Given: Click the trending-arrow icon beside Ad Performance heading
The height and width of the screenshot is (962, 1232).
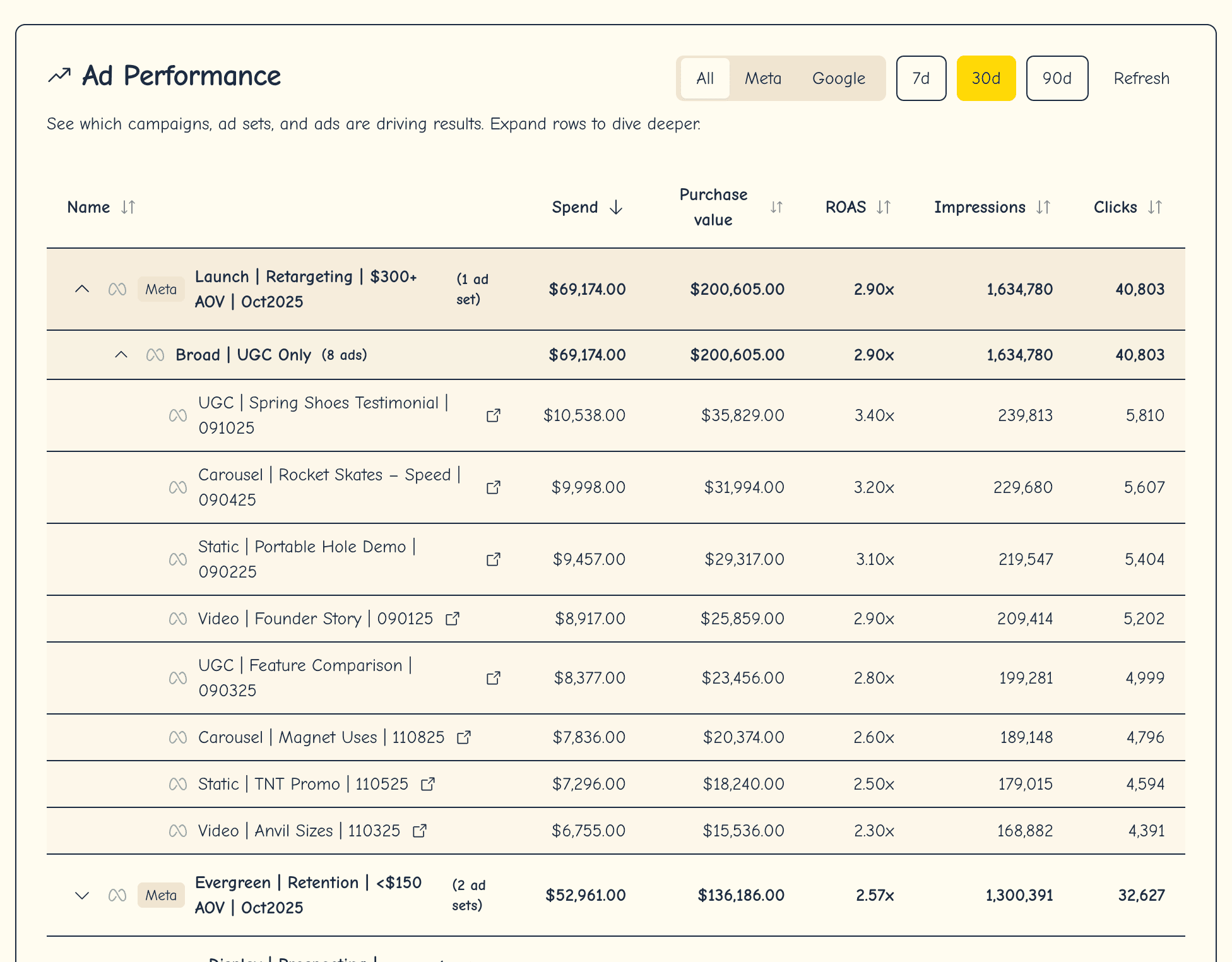Looking at the screenshot, I should [59, 75].
